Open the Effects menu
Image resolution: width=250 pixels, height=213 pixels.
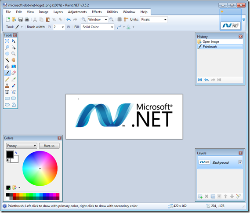click(x=97, y=12)
